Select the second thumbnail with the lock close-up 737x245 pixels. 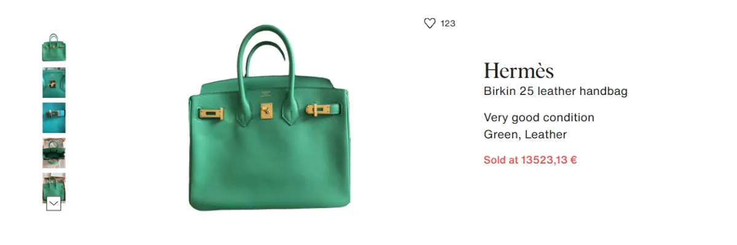click(54, 83)
